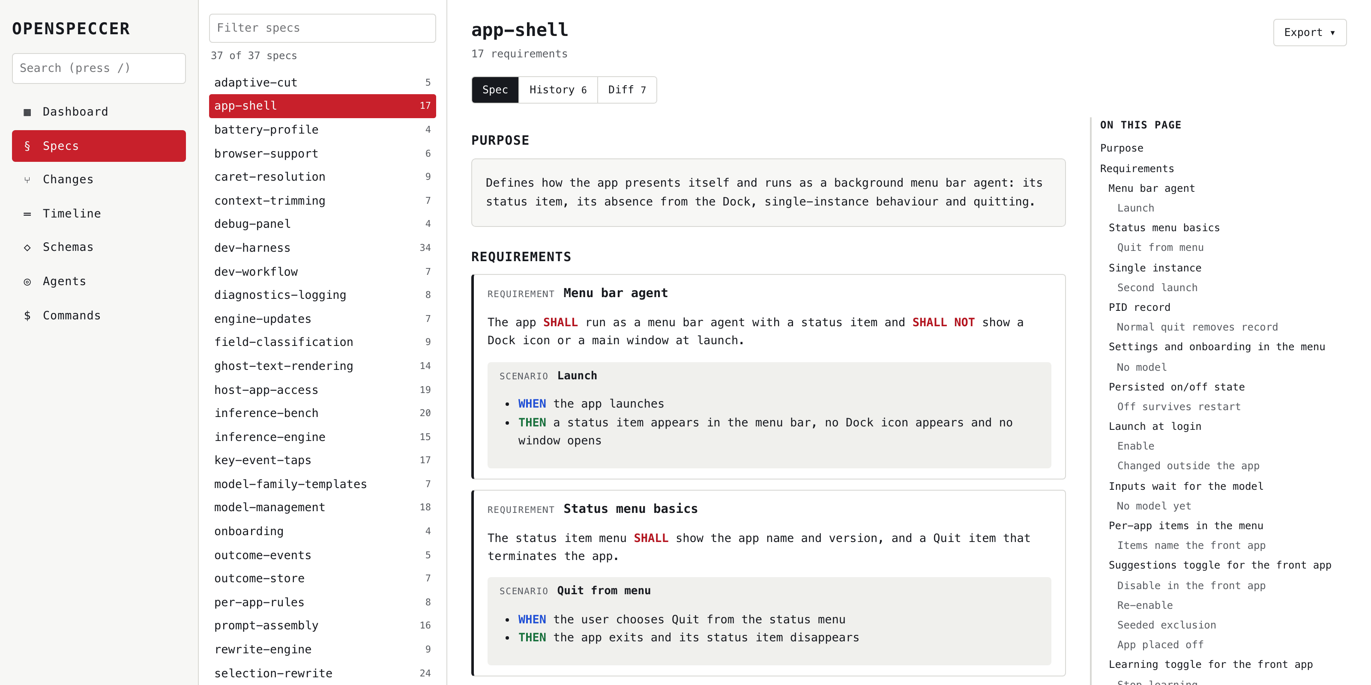
Task: Click the Agents target icon
Action: (x=27, y=281)
